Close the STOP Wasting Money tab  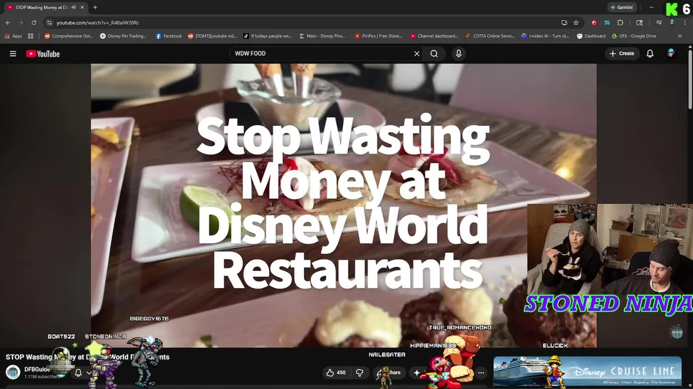82,8
